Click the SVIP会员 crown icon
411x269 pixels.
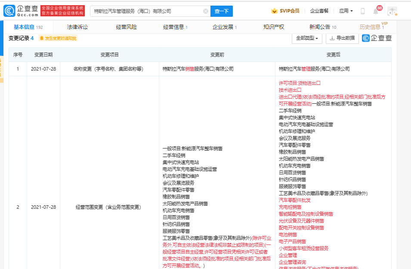[274, 10]
